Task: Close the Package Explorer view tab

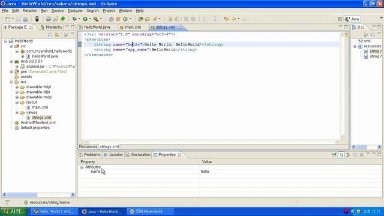Action: [31, 27]
